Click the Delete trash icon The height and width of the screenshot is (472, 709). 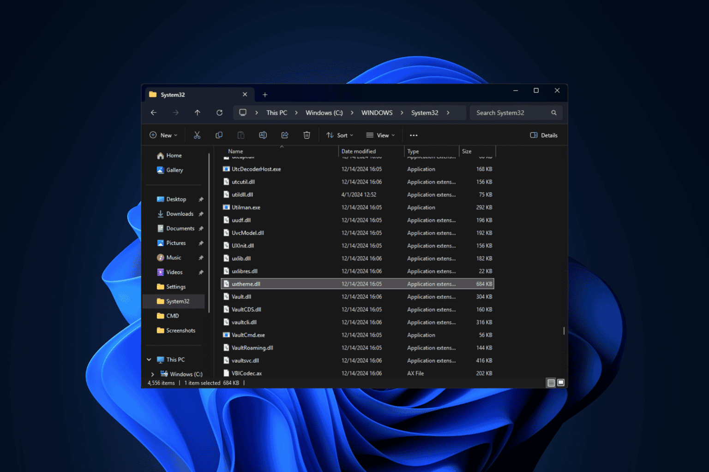(306, 135)
